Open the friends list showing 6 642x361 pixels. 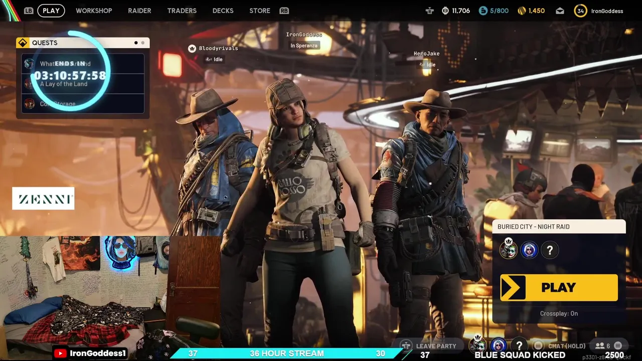tap(602, 346)
